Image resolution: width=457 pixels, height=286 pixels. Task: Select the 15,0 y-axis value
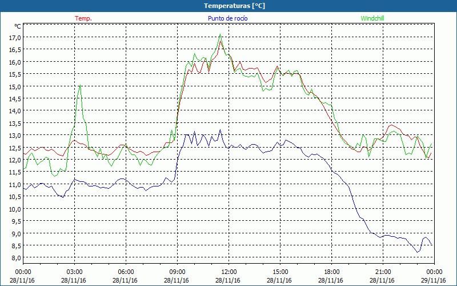(15, 86)
